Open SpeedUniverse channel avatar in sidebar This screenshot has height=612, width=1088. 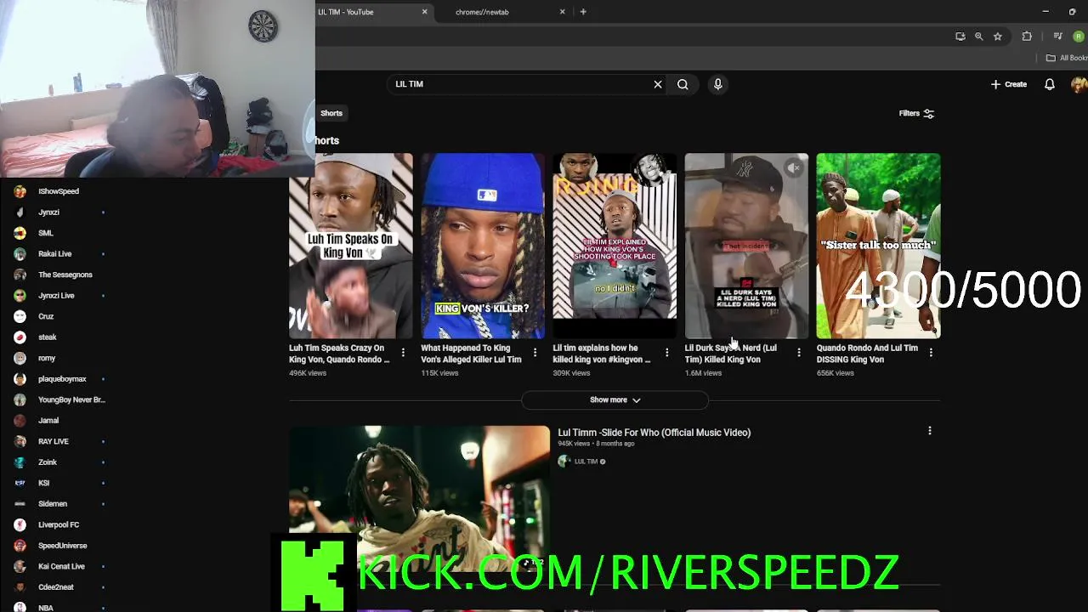(x=20, y=546)
